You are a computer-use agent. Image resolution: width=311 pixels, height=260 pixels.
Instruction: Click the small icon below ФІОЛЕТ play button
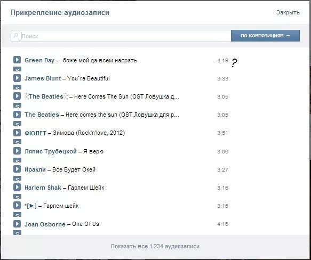(x=17, y=142)
